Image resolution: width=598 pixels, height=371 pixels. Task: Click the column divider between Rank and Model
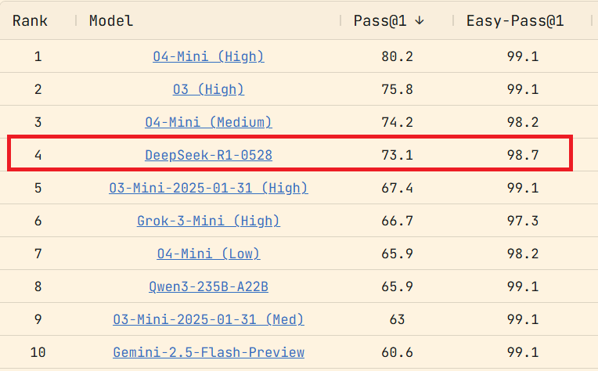pyautogui.click(x=76, y=20)
